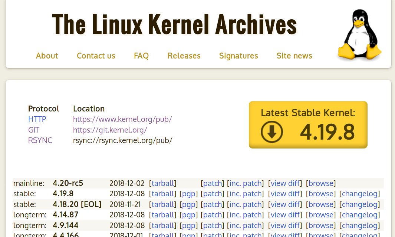
Task: Click version text 4.9.144
Action: (66, 226)
